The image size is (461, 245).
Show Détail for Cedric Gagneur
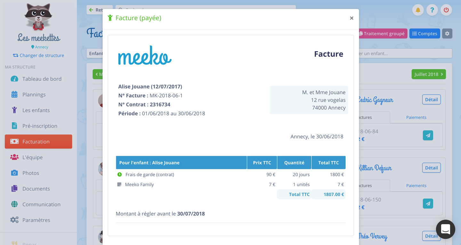pyautogui.click(x=431, y=99)
